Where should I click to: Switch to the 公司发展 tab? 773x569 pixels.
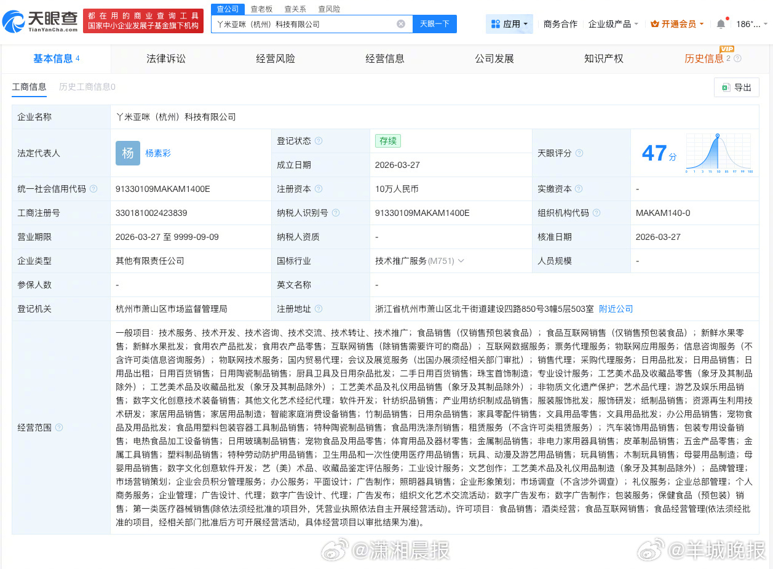pyautogui.click(x=494, y=58)
